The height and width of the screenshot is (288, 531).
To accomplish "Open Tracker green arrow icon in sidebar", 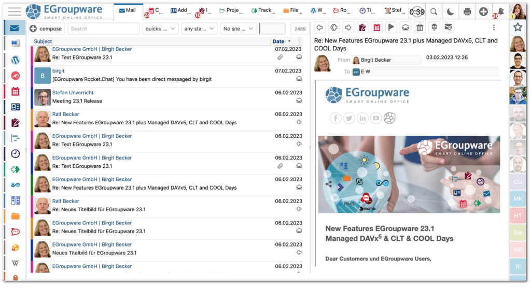I will (15, 169).
